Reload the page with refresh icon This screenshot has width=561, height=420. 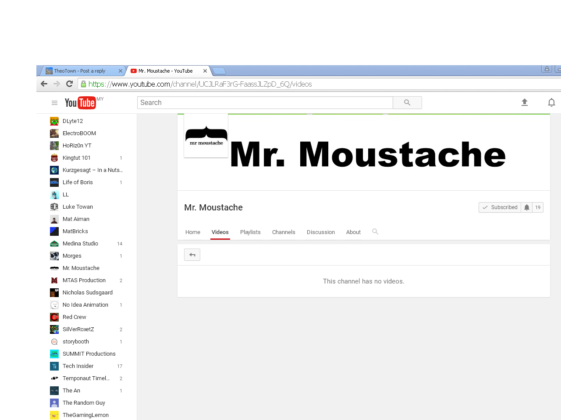click(x=69, y=84)
